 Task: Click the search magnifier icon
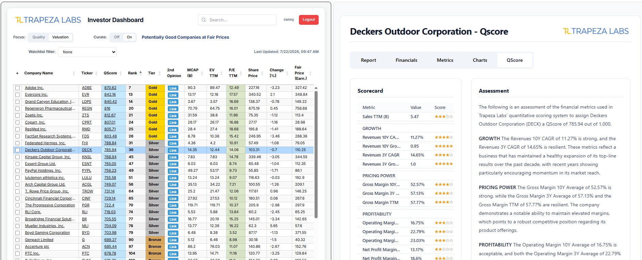click(x=204, y=20)
